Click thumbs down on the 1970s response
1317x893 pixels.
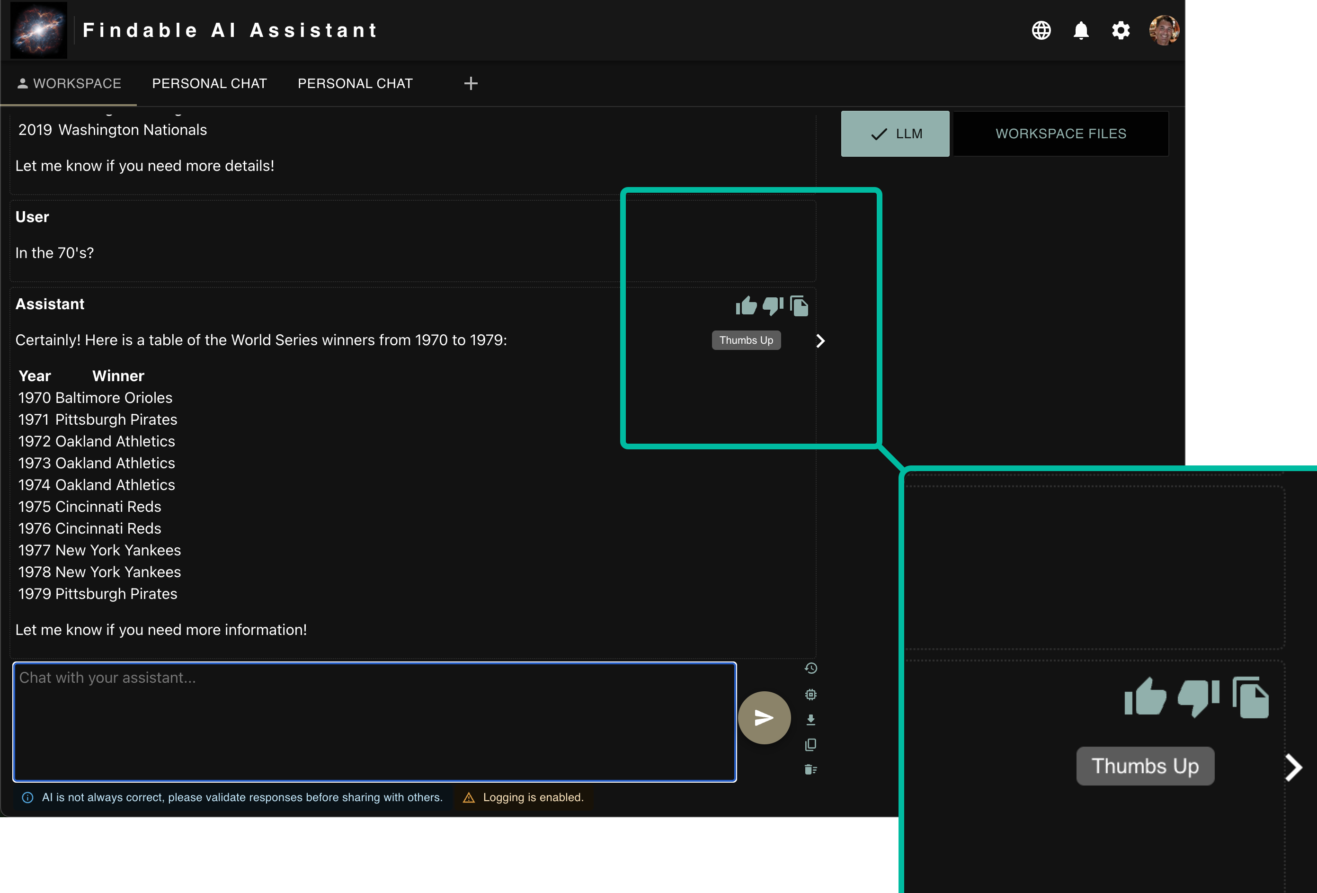click(x=773, y=306)
